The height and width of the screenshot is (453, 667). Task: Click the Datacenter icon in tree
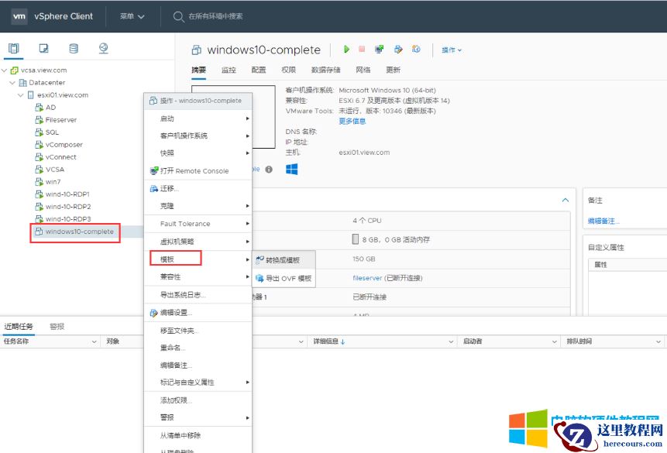(x=23, y=83)
